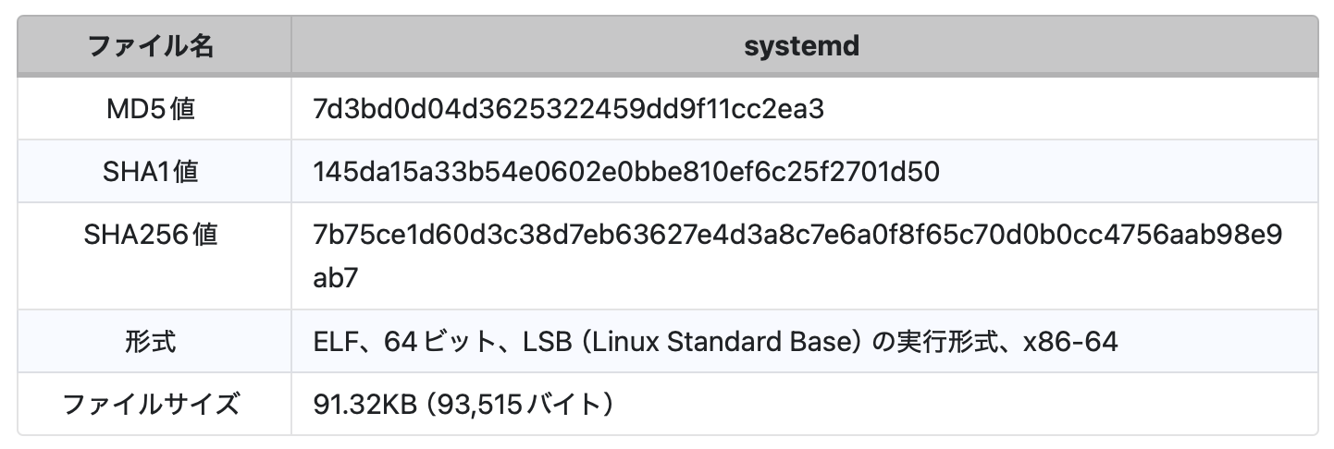Screen dimensions: 1334x449
Task: Click the wrapped SHA256 ending "ab7"
Action: point(335,278)
